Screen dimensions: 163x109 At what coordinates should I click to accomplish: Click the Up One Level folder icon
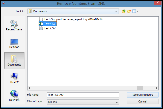point(124,11)
